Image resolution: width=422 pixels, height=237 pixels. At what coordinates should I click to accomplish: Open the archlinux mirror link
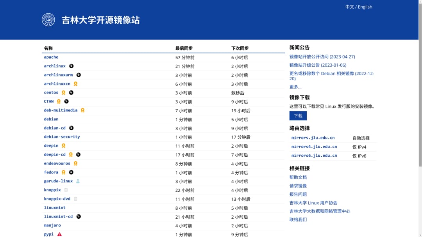pos(55,66)
